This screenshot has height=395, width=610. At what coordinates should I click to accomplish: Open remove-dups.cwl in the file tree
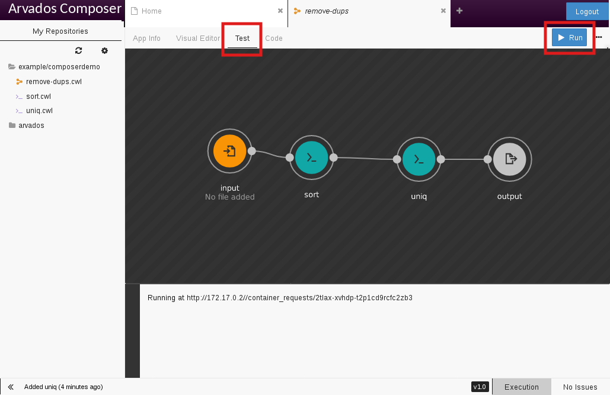click(53, 82)
